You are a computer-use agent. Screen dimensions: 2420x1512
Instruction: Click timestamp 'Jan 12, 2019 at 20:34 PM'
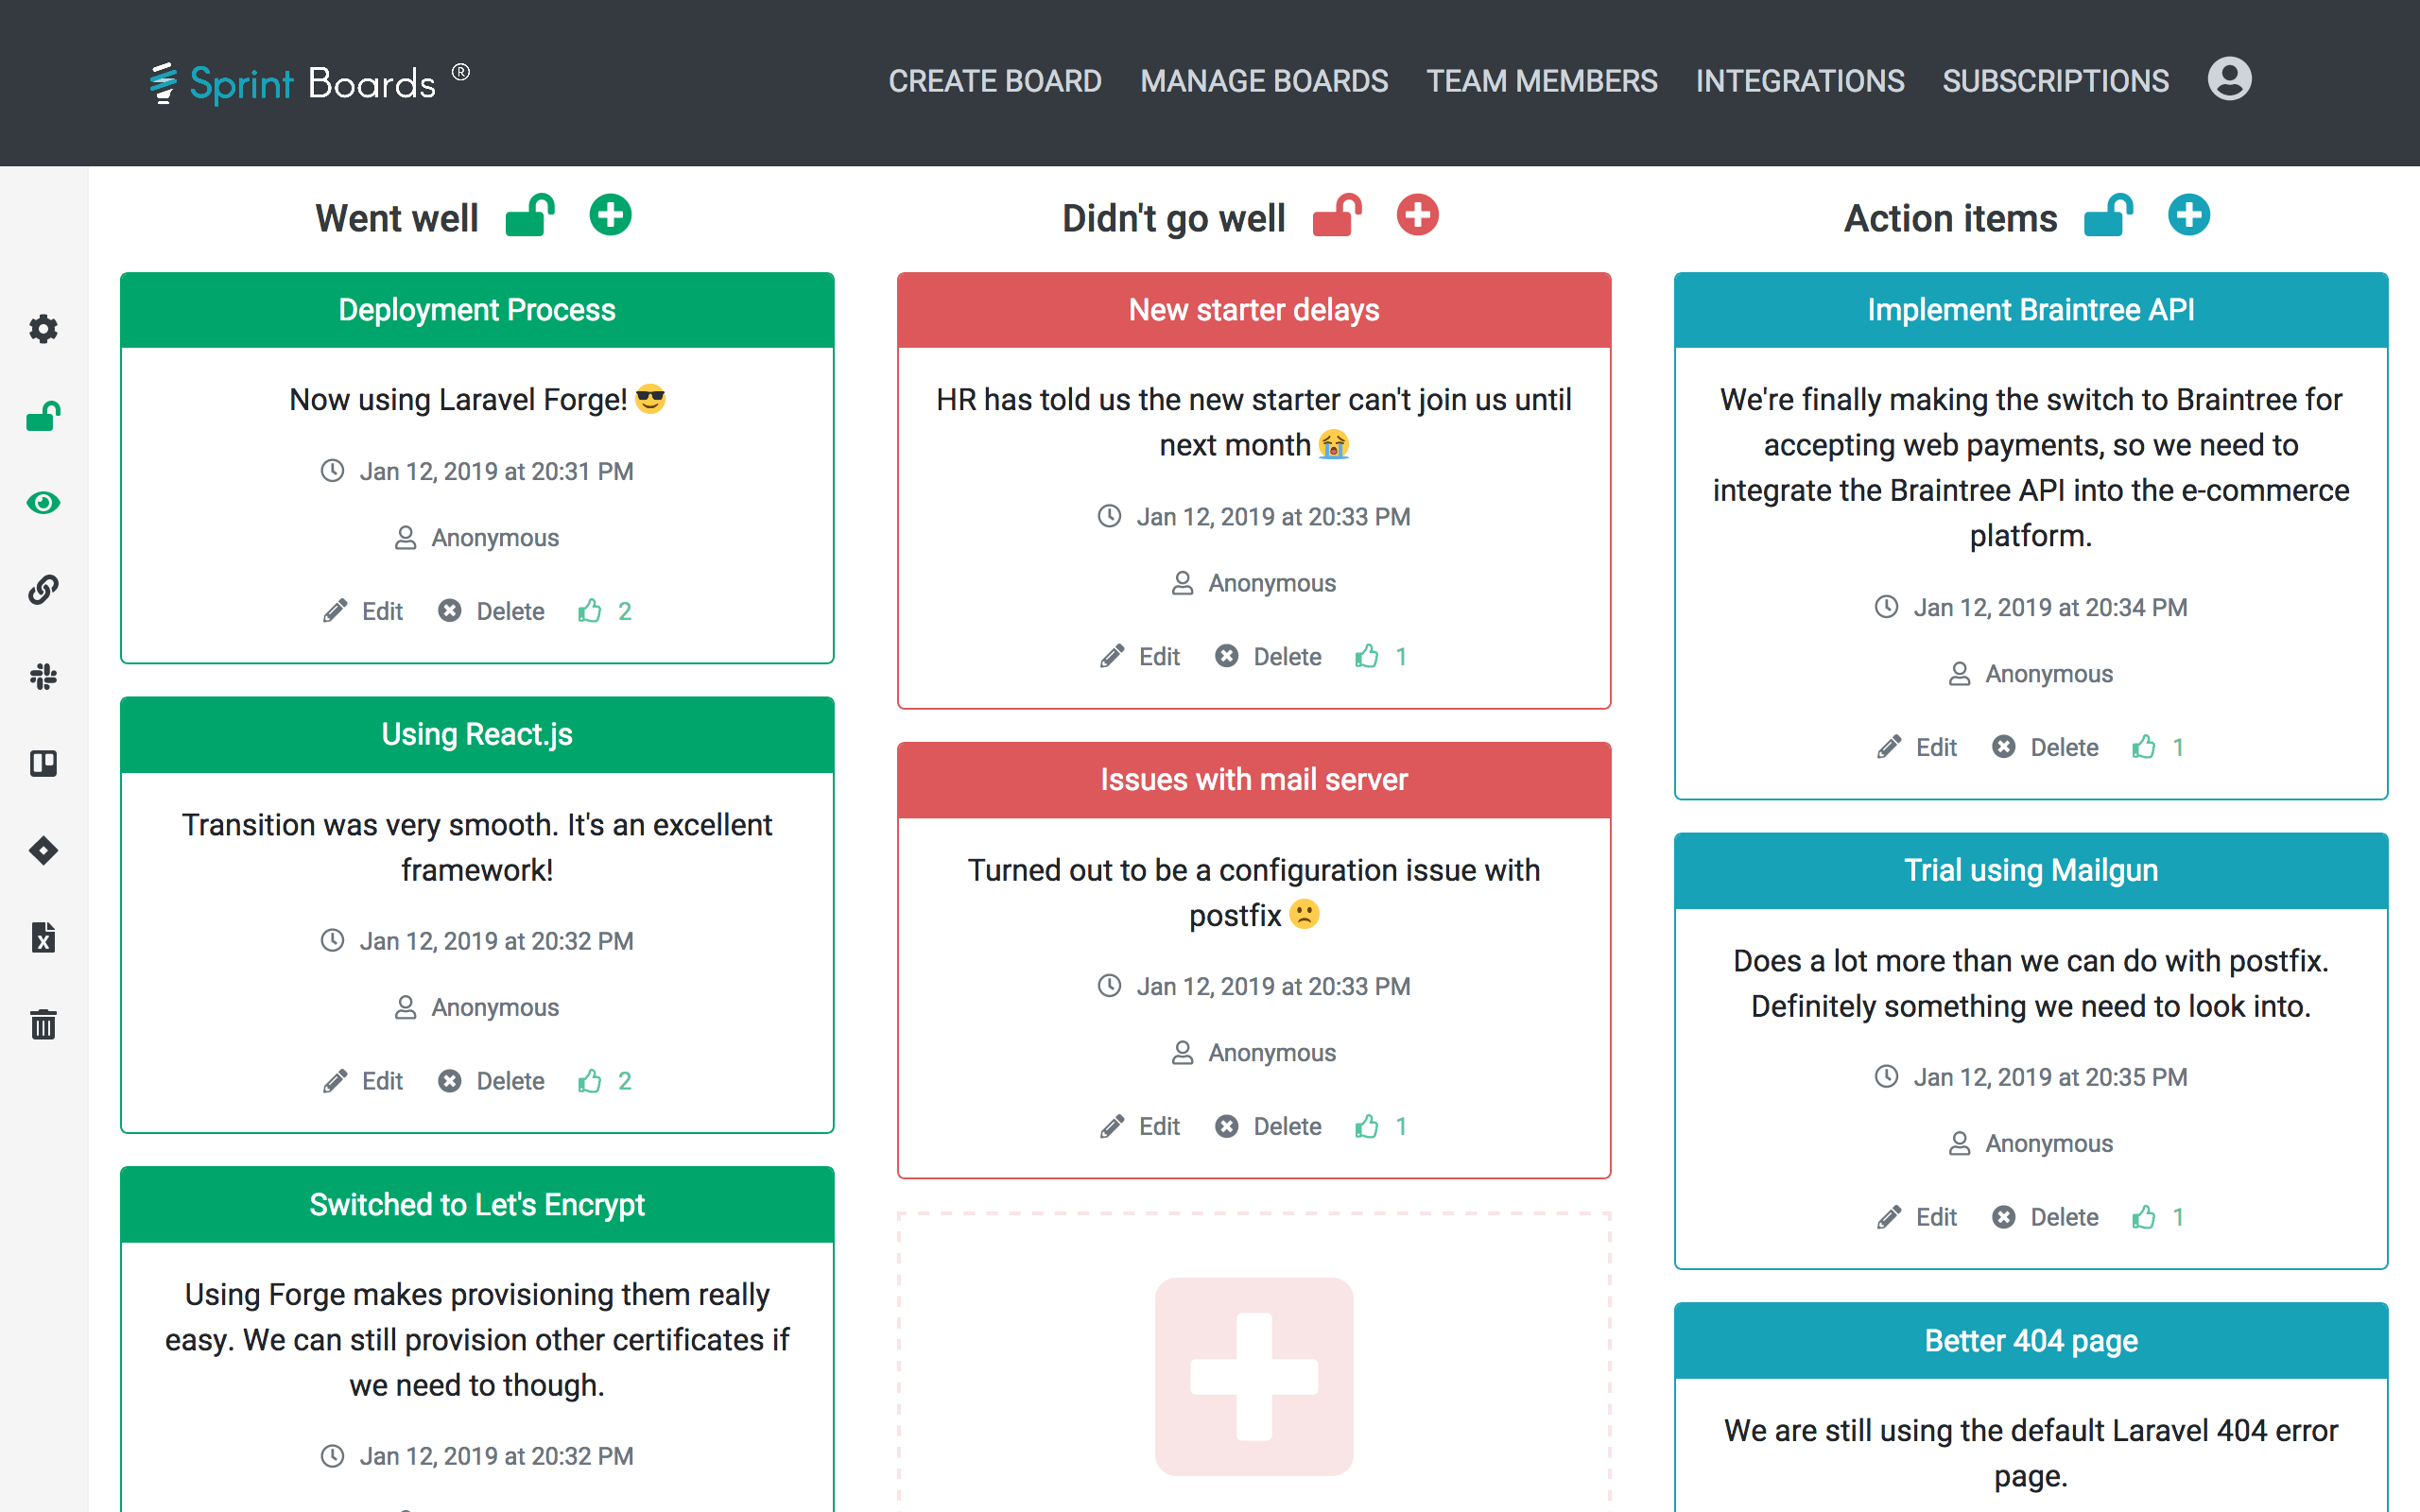(x=2051, y=608)
